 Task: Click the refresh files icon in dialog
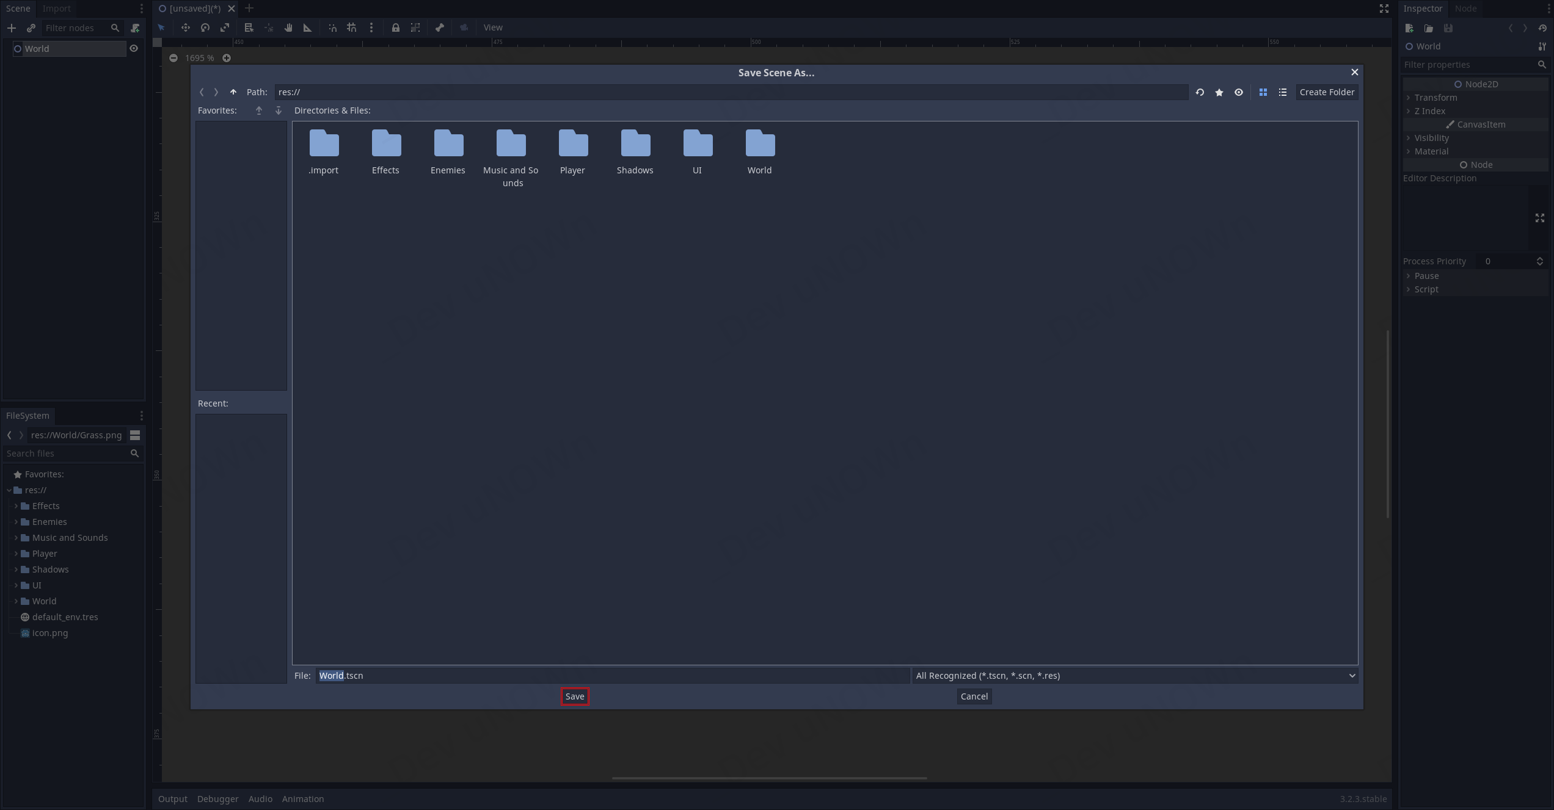1200,92
